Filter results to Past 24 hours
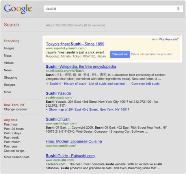The height and width of the screenshot is (174, 186). pyautogui.click(x=14, y=129)
